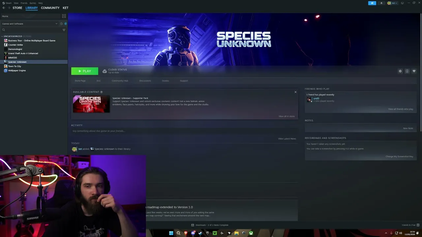Open the View menu

tap(16, 3)
